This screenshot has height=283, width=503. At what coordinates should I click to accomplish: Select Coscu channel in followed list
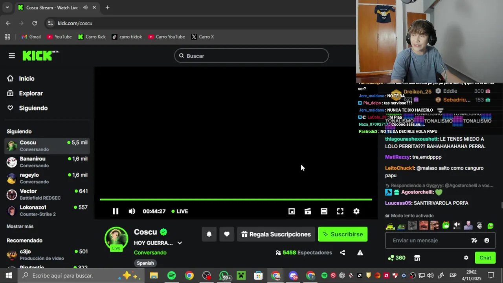pos(47,146)
